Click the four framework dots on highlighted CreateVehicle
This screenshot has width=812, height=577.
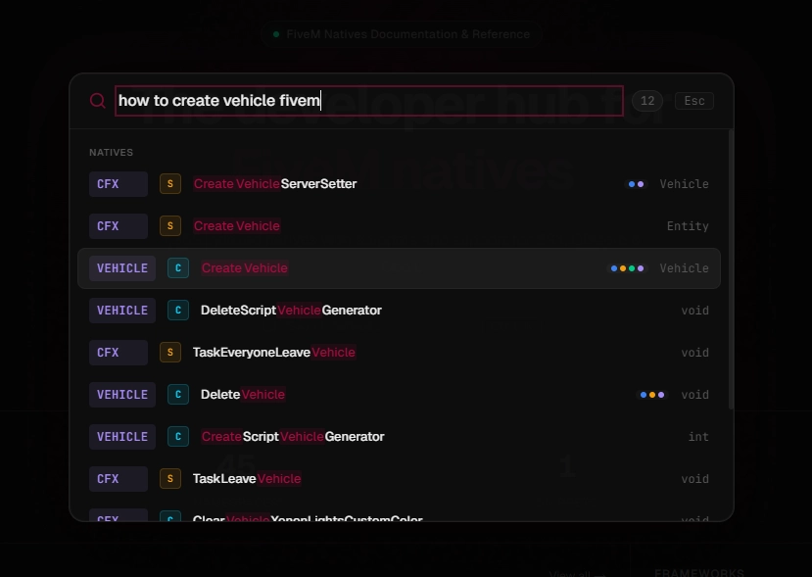click(628, 267)
